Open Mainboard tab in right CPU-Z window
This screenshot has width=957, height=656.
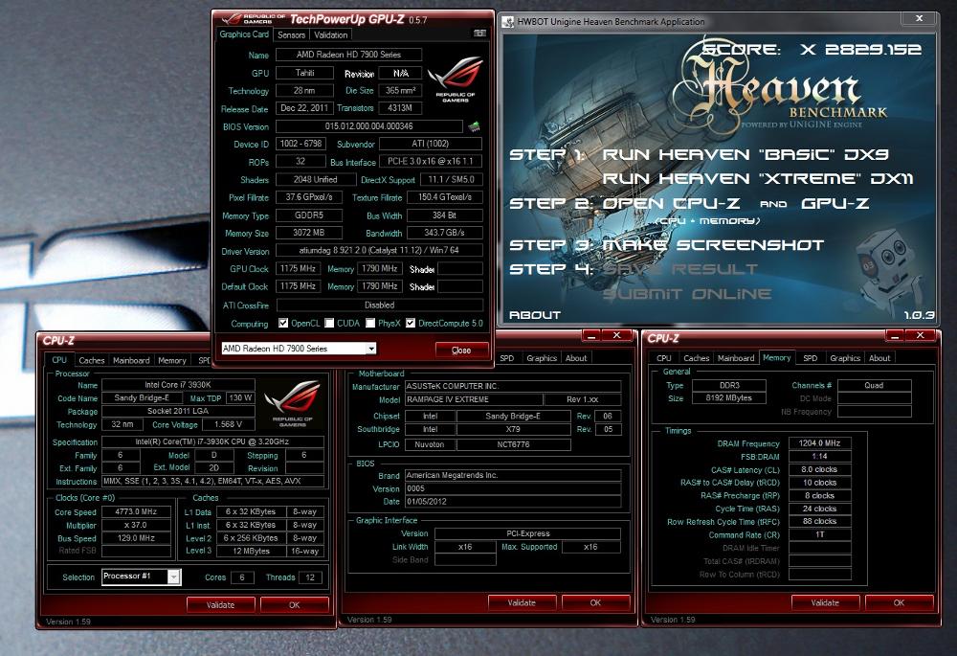(x=735, y=358)
